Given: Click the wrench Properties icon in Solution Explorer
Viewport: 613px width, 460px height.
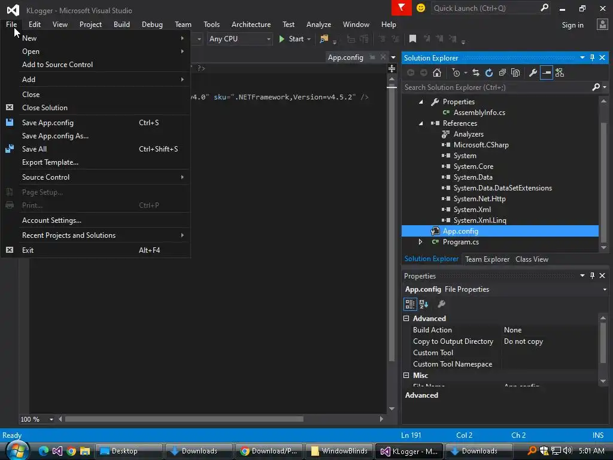Looking at the screenshot, I should point(533,72).
